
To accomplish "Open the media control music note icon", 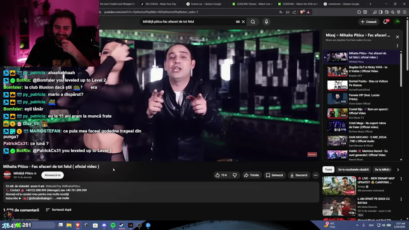I will (374, 12).
